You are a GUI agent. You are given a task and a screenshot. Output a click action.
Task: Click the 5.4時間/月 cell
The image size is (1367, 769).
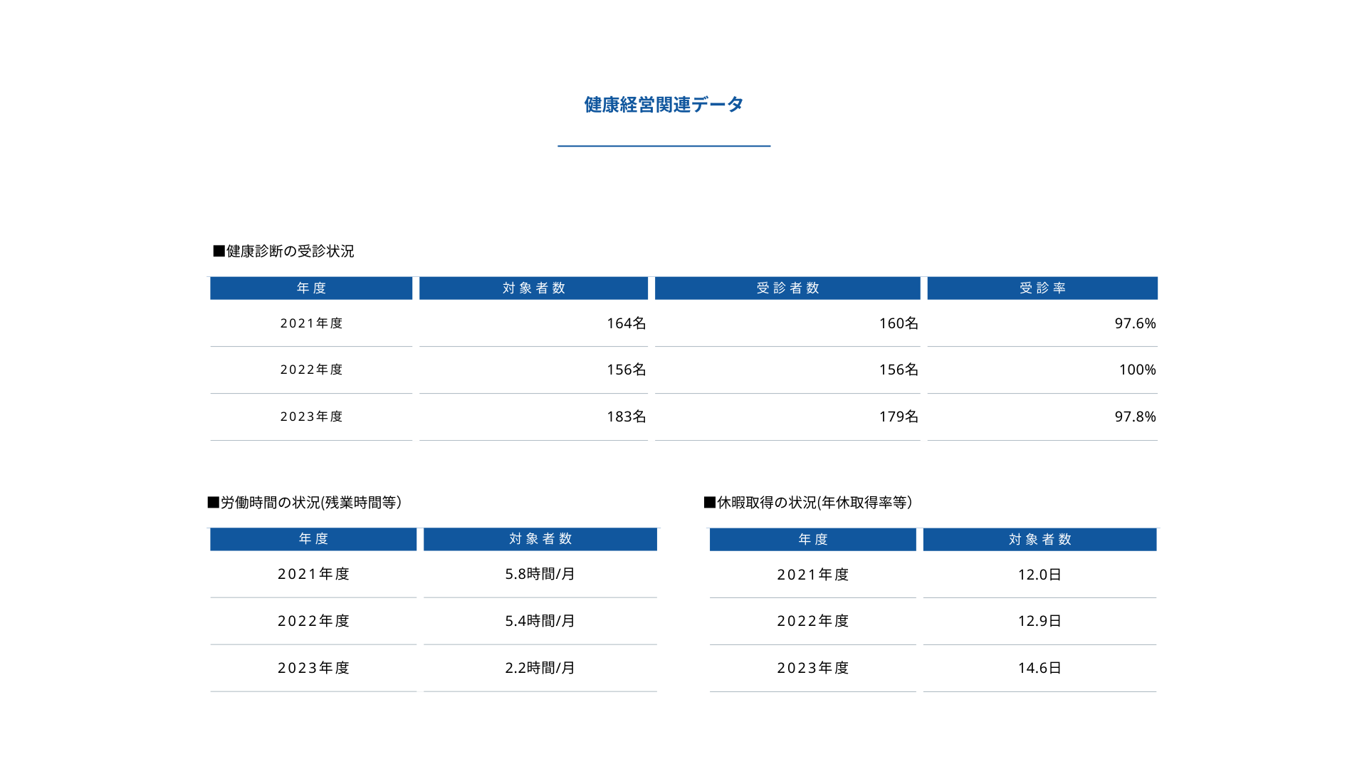(x=540, y=621)
